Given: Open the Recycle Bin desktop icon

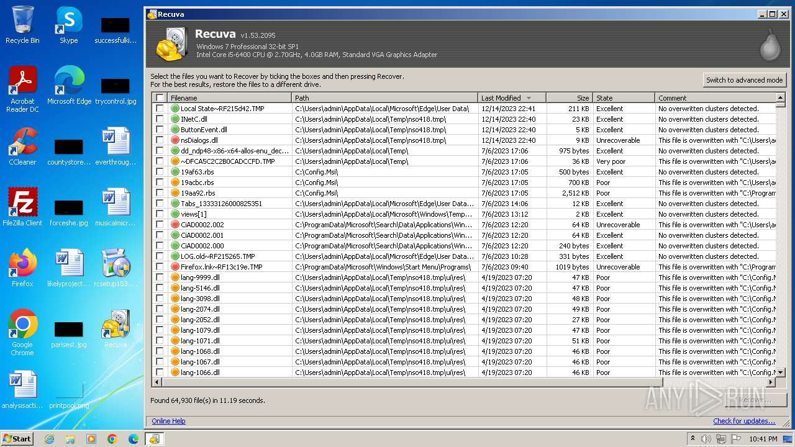Looking at the screenshot, I should 22,25.
